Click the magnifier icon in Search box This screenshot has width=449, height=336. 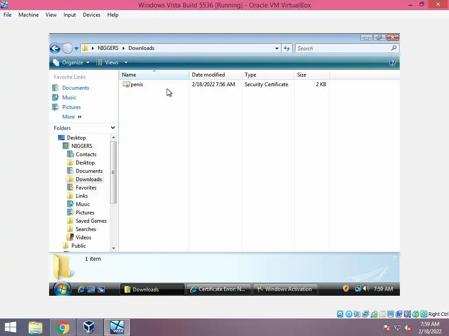pos(394,48)
